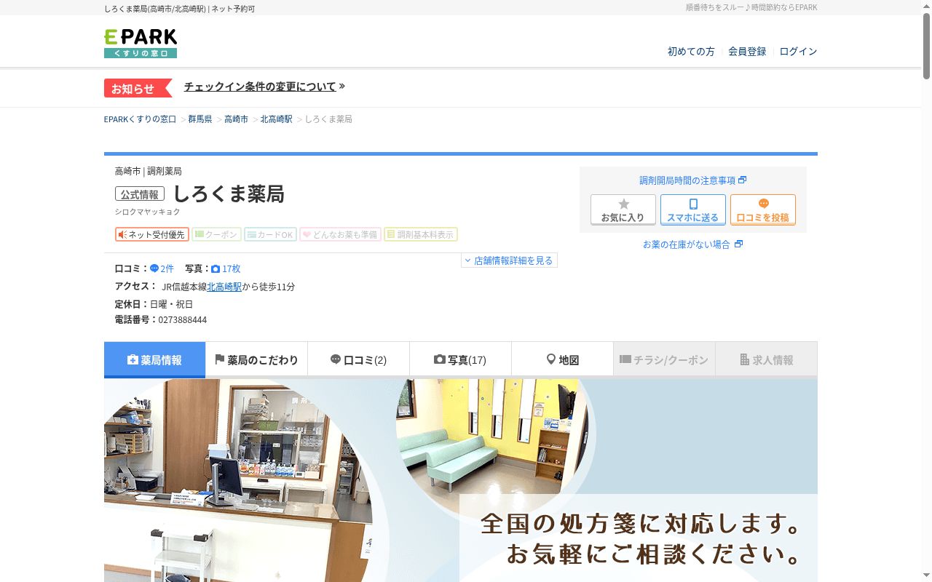Click the EPARK くすりの窓口 logo

pos(141,44)
